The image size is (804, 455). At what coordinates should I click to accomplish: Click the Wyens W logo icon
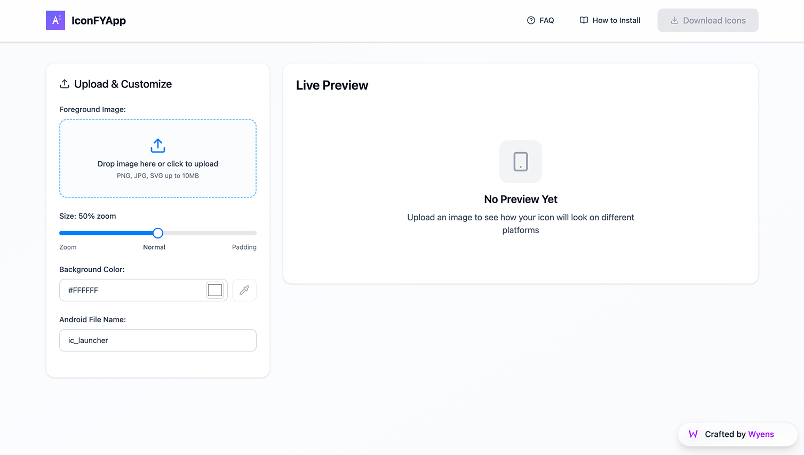pyautogui.click(x=693, y=434)
